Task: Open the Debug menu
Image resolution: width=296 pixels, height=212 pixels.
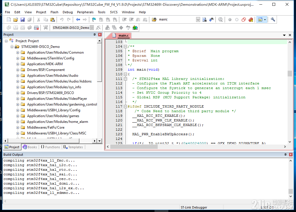Action: [68, 12]
